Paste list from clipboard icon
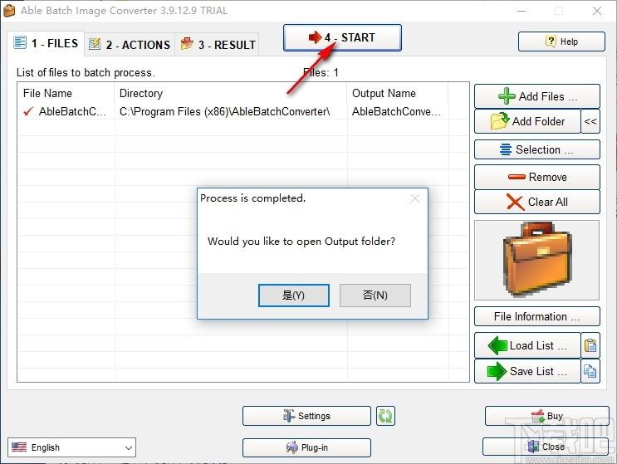The image size is (617, 464). [590, 345]
